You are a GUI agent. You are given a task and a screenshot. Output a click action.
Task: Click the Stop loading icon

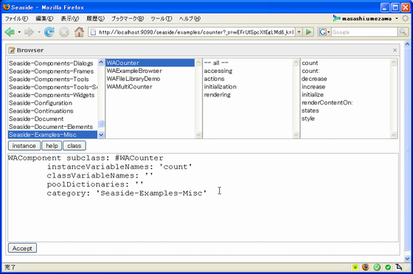[x=64, y=32]
